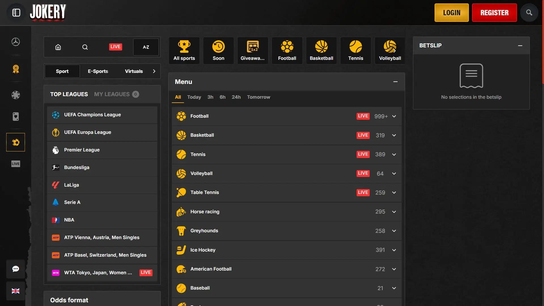Open the poker chip casino sidebar icon
This screenshot has height=306, width=544.
coord(16,95)
